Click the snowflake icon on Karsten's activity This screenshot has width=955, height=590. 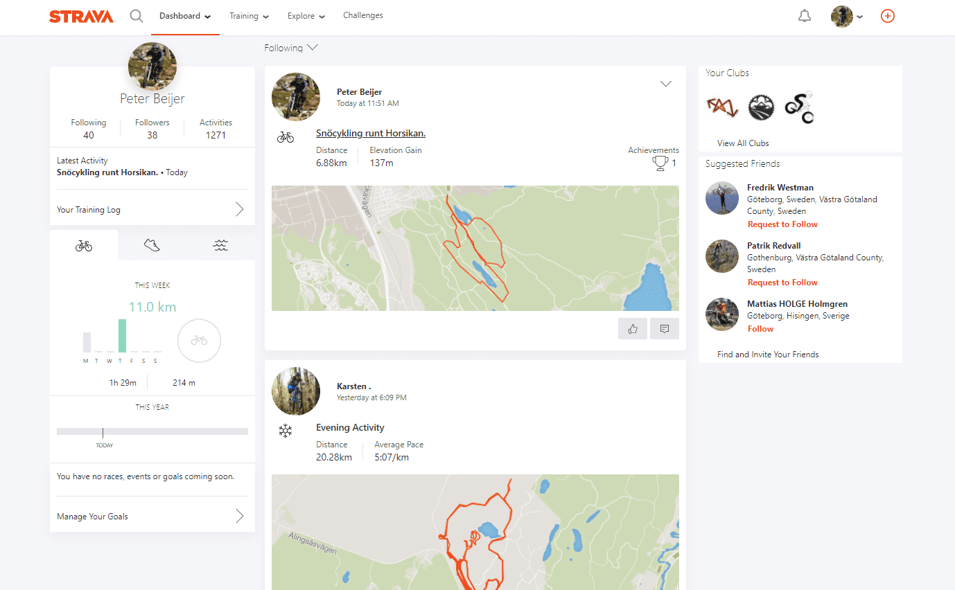pyautogui.click(x=286, y=431)
